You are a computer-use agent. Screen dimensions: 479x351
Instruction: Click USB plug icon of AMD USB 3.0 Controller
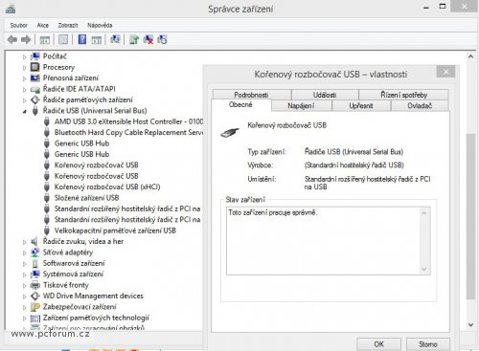[47, 121]
